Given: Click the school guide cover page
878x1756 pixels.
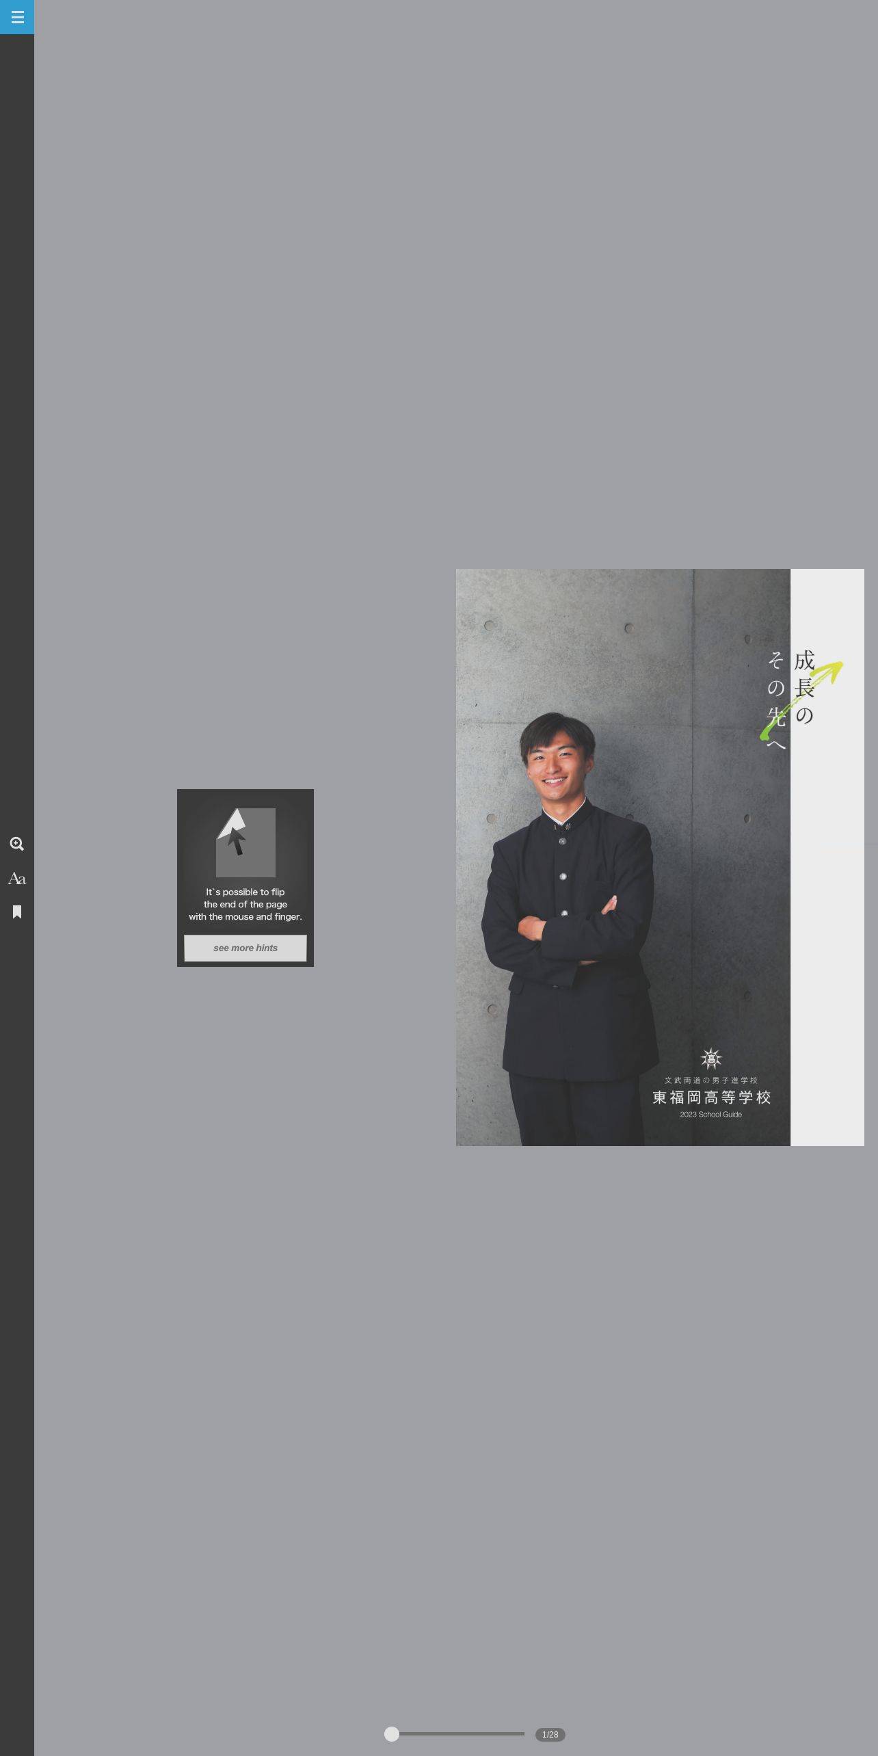Looking at the screenshot, I should coord(660,857).
